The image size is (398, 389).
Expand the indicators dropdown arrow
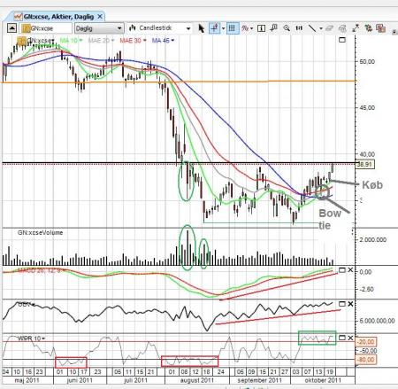[x=251, y=28]
